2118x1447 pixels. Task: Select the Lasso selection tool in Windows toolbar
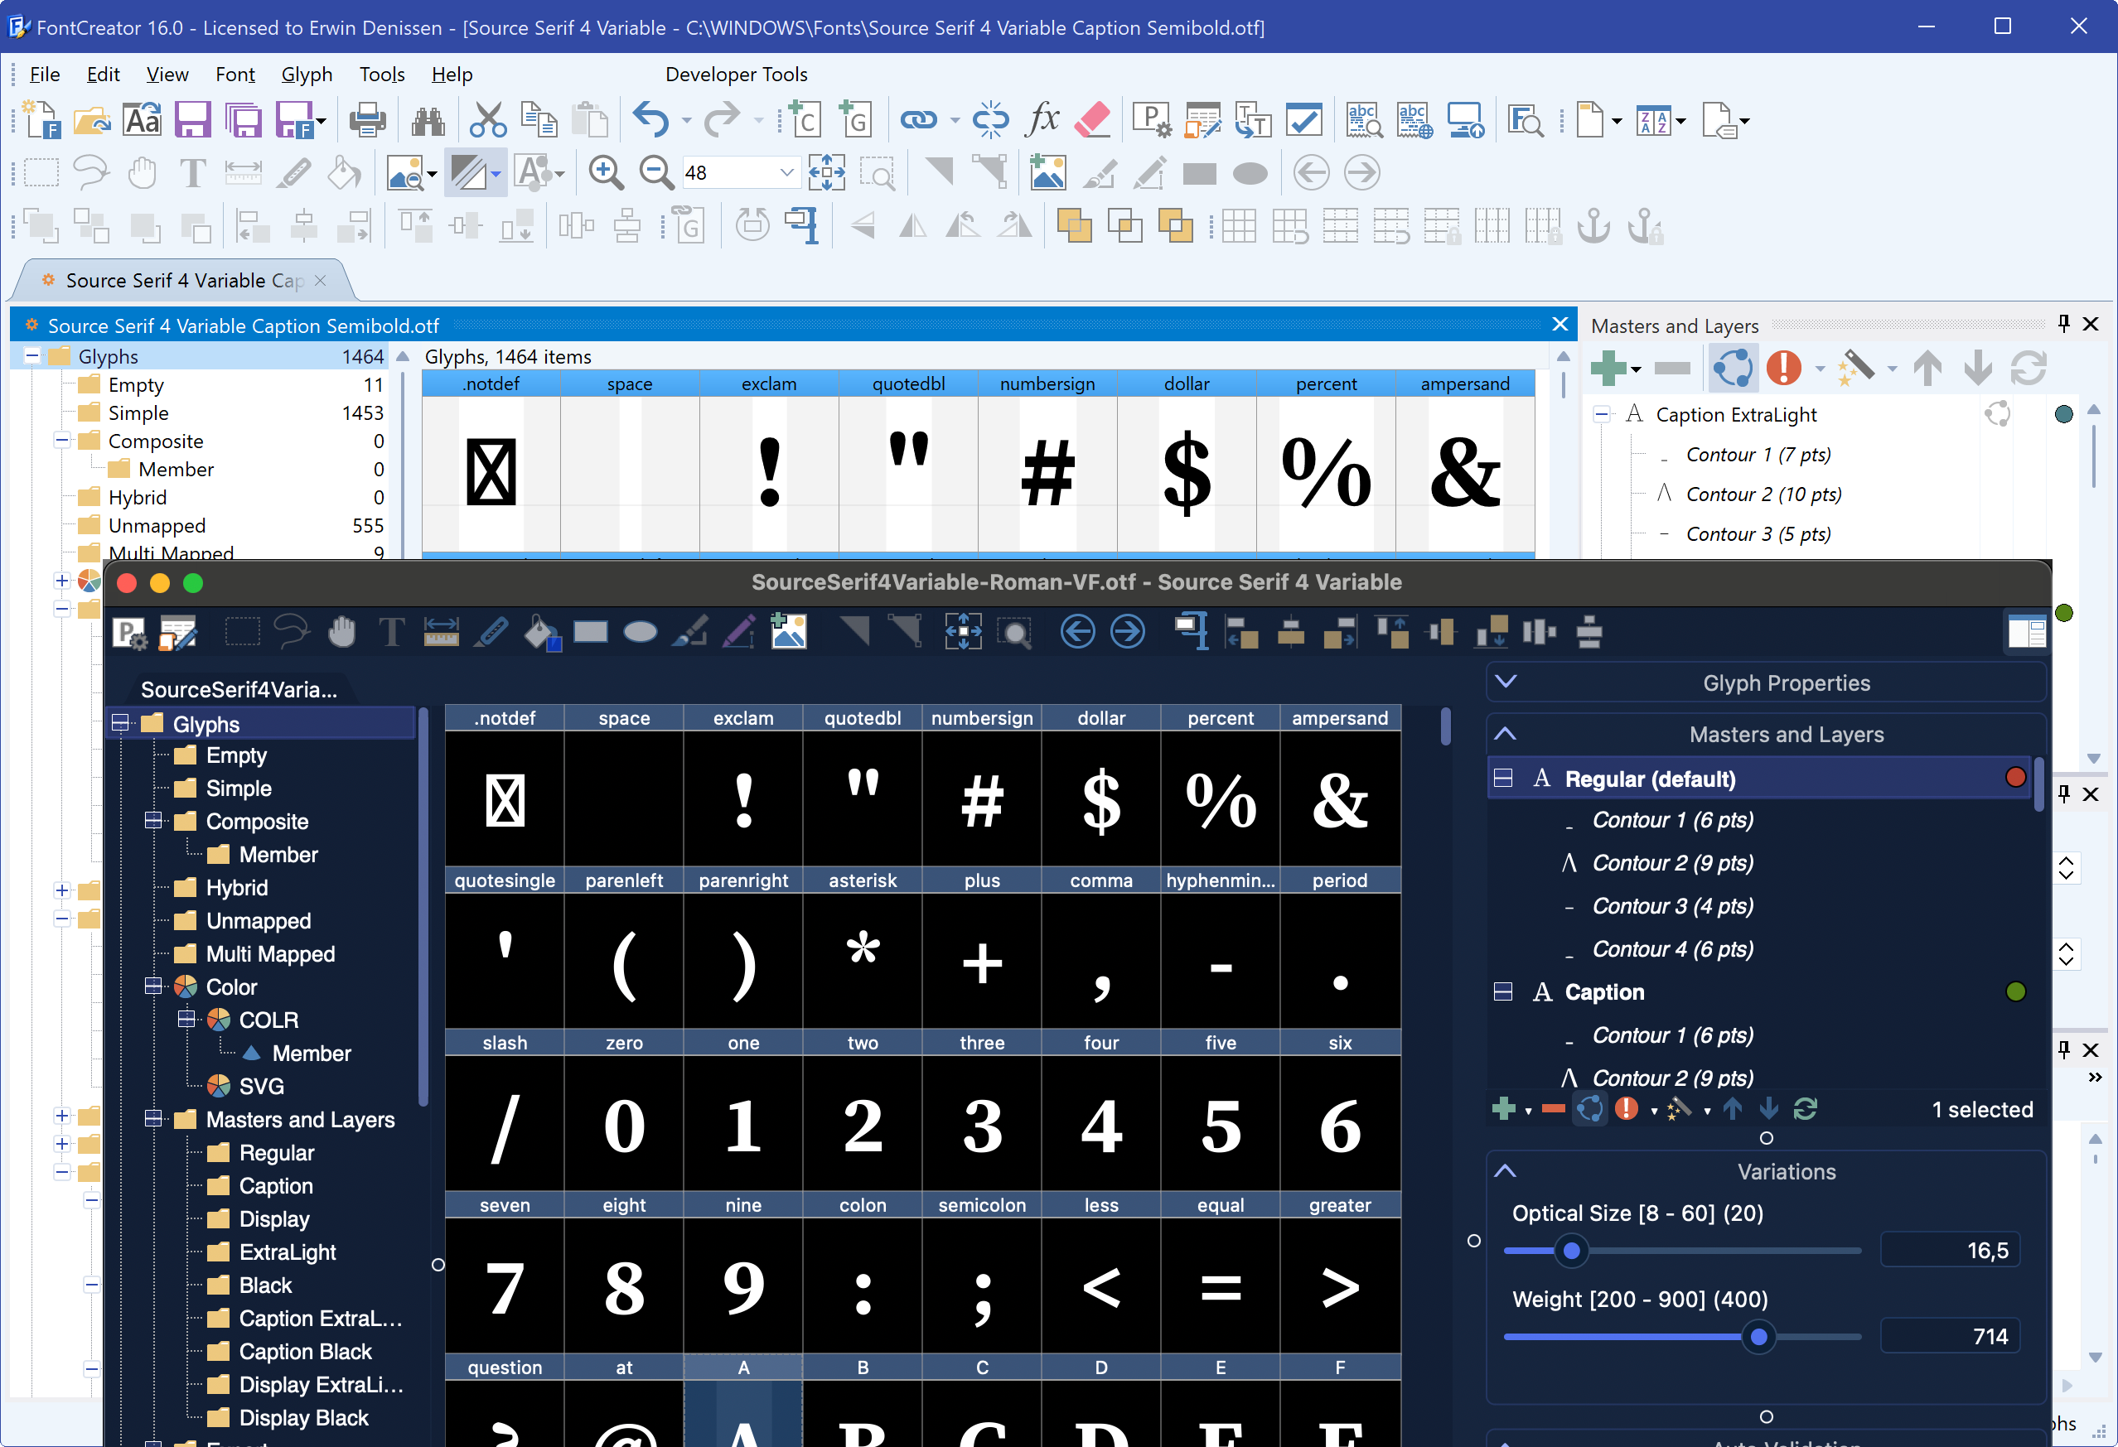click(91, 172)
